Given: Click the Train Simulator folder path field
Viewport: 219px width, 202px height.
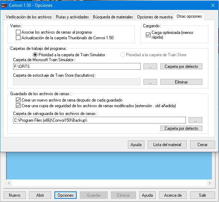Looking at the screenshot, I should pos(77,67).
